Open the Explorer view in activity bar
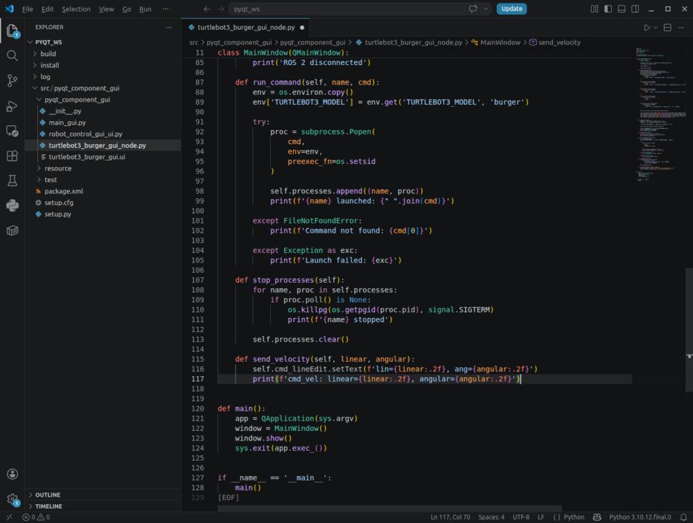Screen dimensions: 693x523 pyautogui.click(x=12, y=31)
